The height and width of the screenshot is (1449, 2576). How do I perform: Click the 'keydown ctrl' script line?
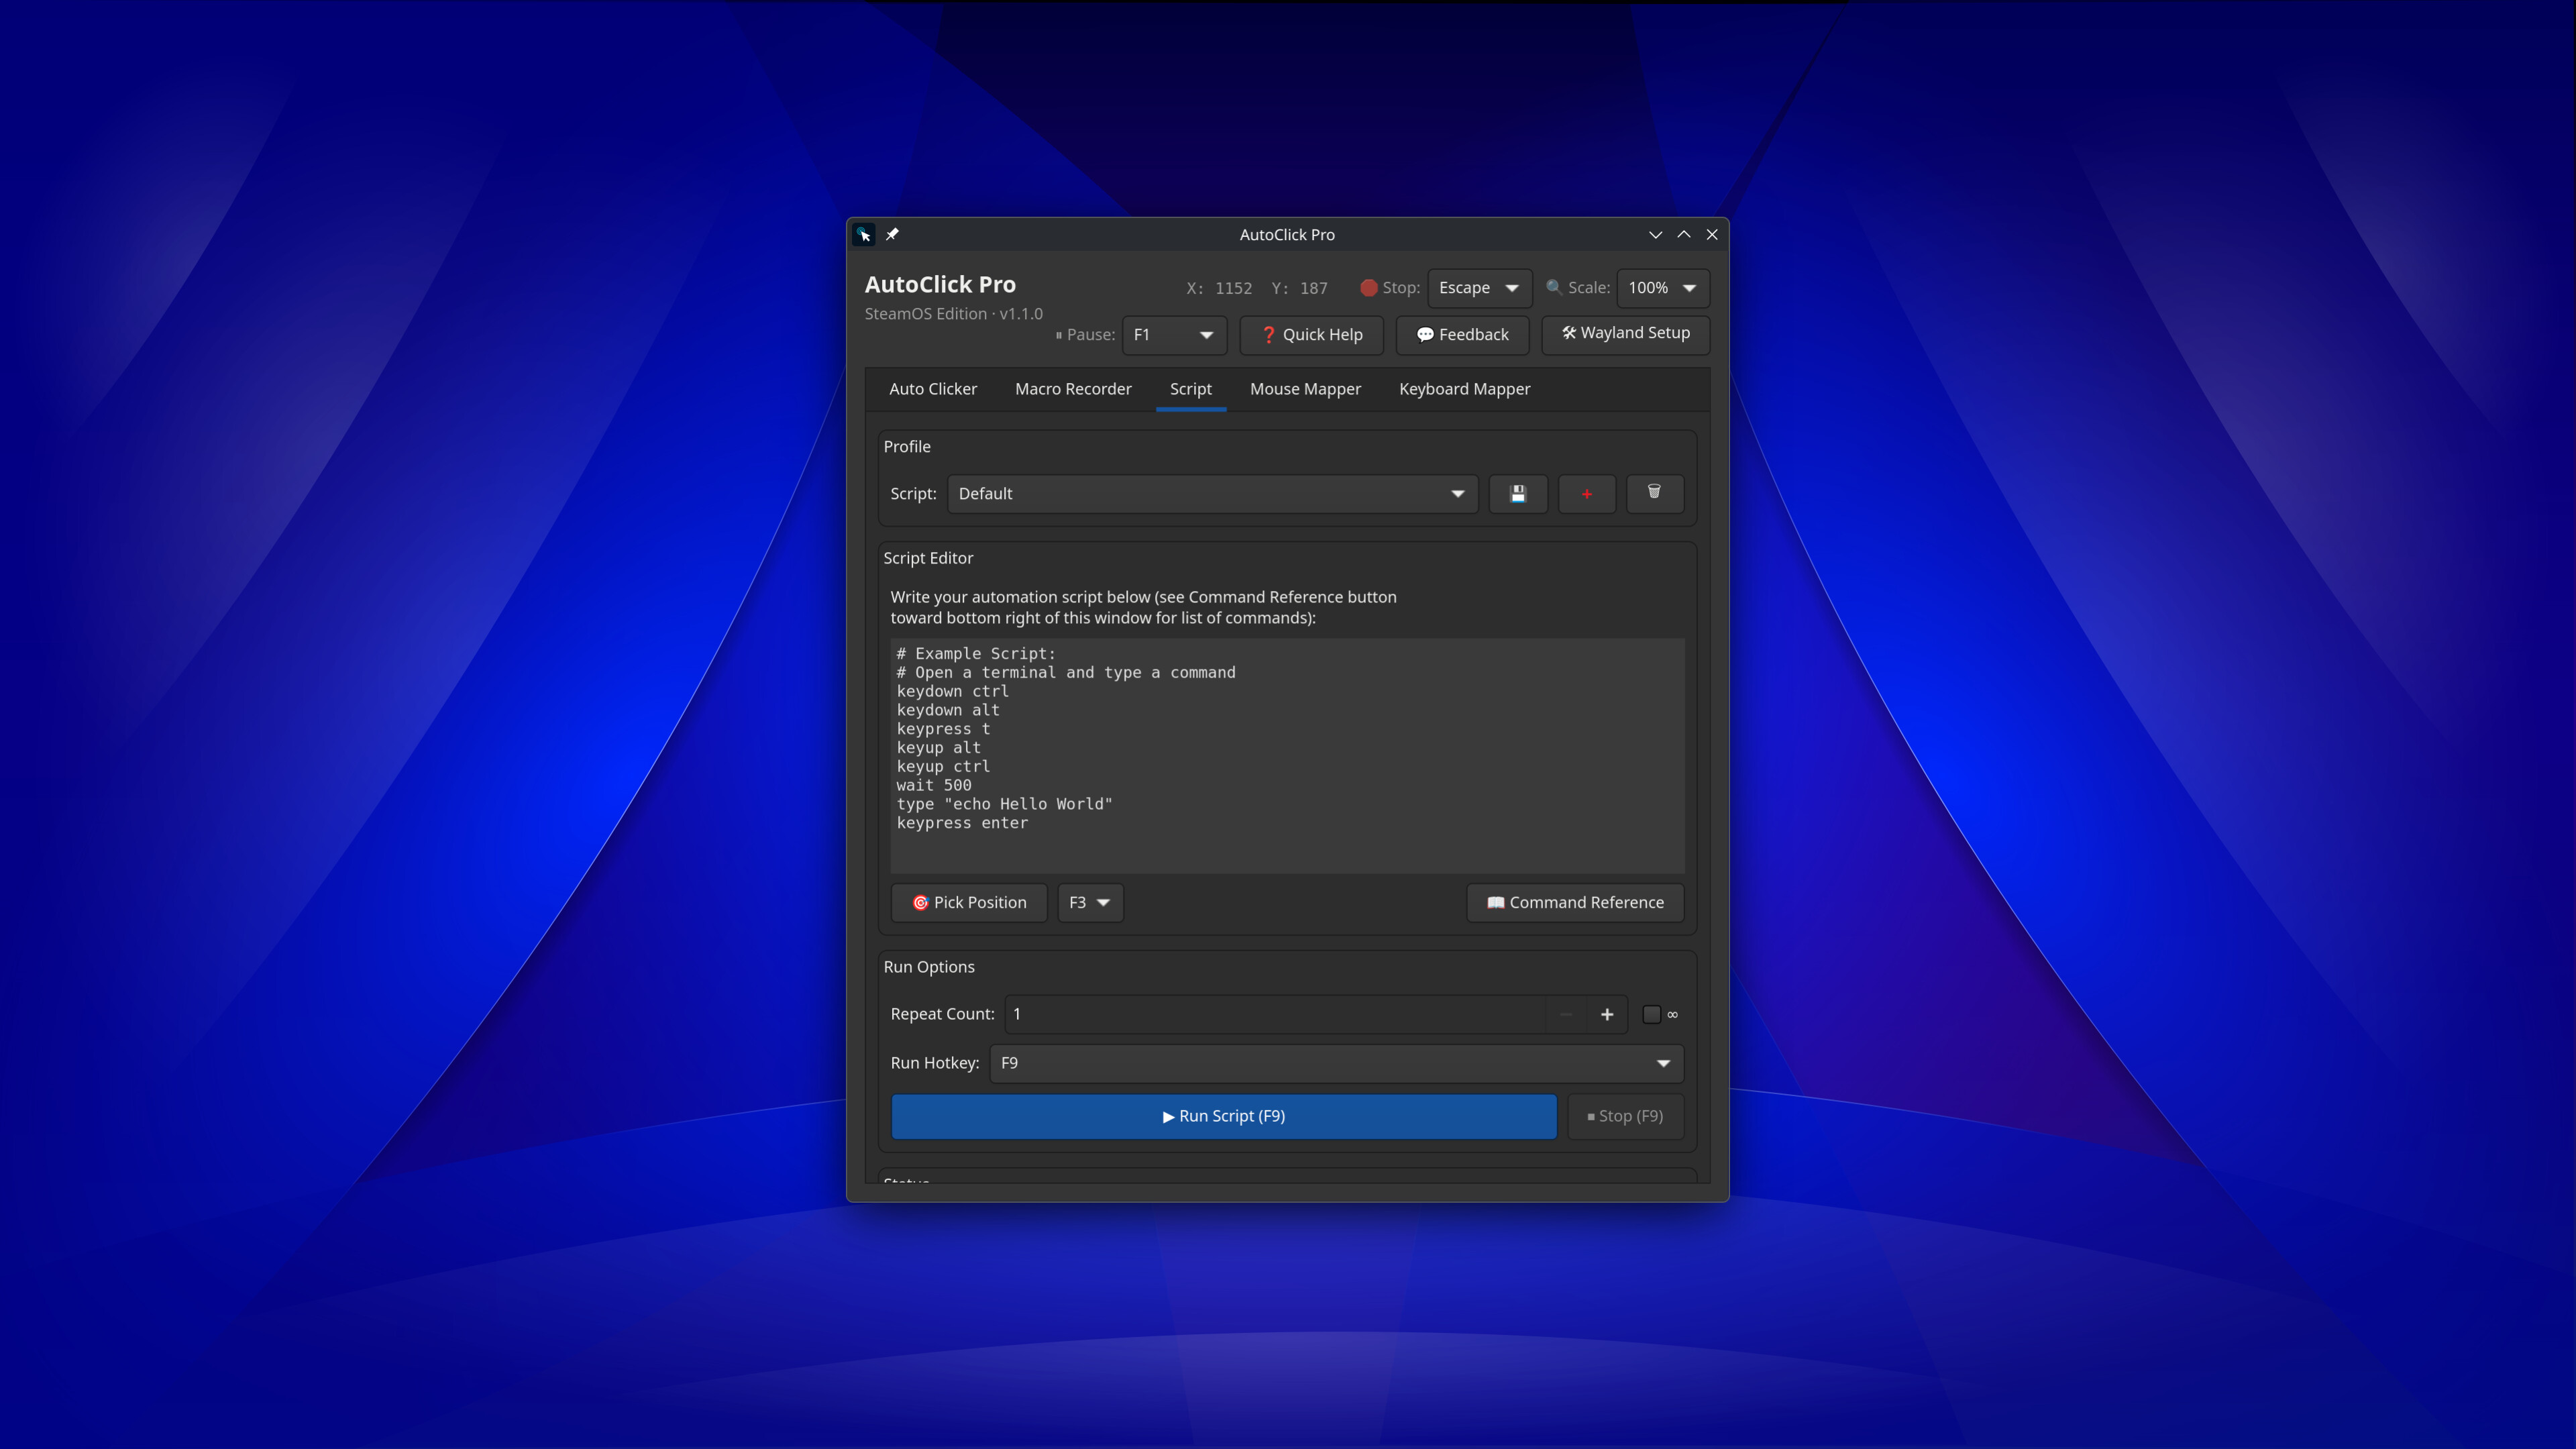coord(952,692)
